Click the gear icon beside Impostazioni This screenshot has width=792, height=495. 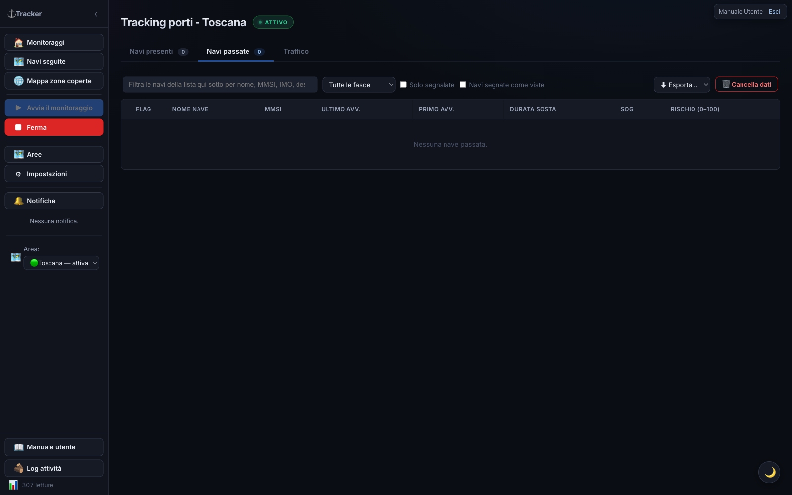18,174
